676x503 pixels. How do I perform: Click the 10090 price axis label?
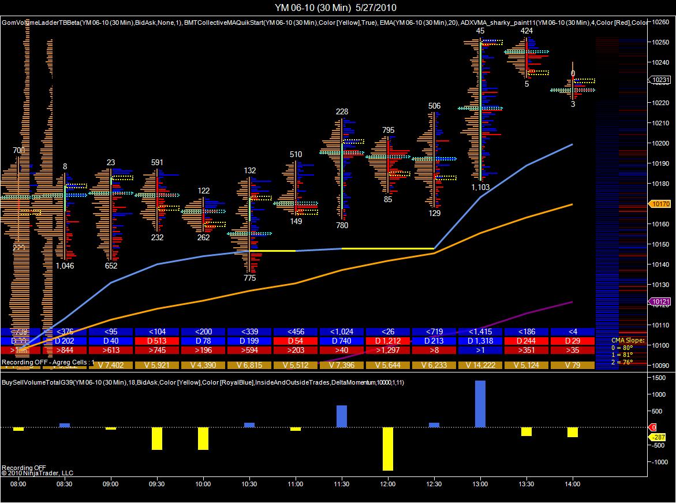(660, 366)
